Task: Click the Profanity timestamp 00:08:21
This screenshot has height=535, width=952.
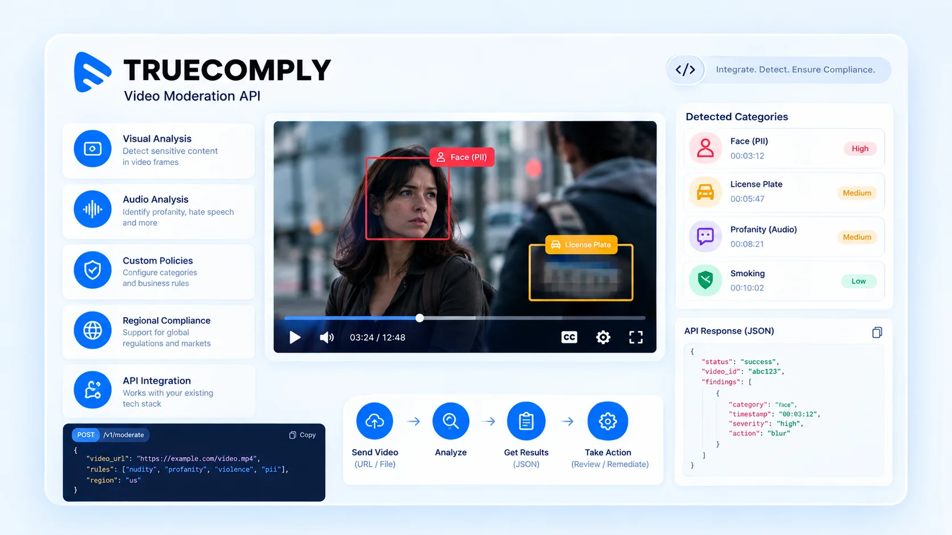Action: pyautogui.click(x=747, y=244)
